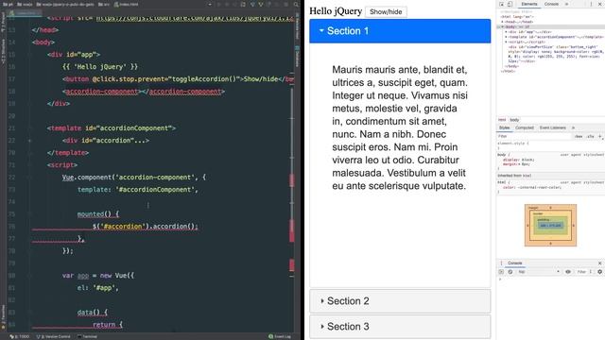
Task: Toggle the console sidebar icon
Action: (x=501, y=272)
